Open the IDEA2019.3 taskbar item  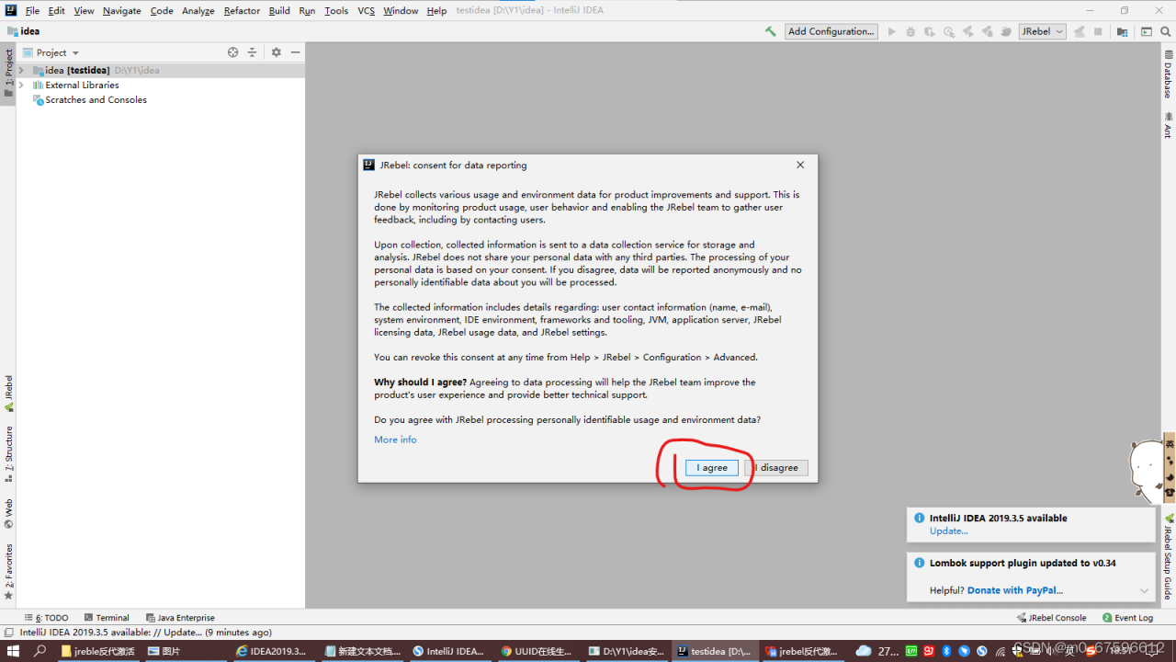click(x=273, y=651)
